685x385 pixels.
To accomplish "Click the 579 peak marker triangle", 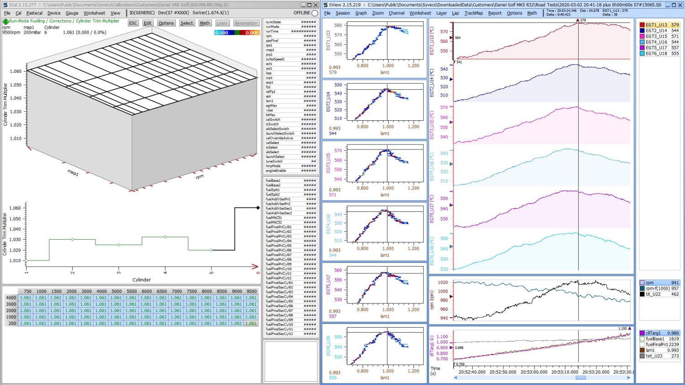I will click(x=578, y=21).
